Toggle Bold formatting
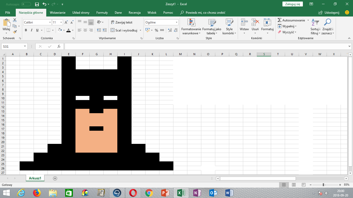The height and width of the screenshot is (198, 353). [x=26, y=30]
